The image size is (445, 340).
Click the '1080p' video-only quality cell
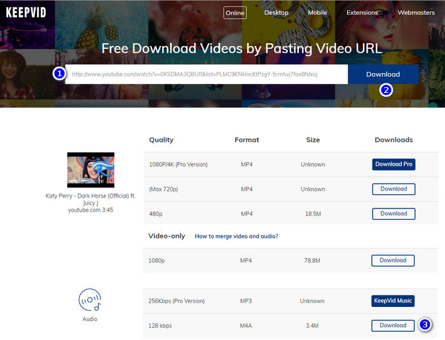tap(156, 261)
